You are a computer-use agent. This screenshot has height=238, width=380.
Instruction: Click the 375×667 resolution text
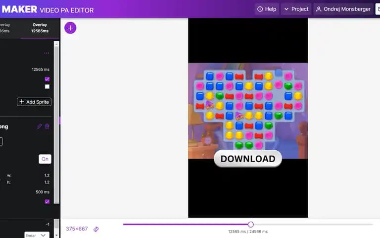point(77,229)
